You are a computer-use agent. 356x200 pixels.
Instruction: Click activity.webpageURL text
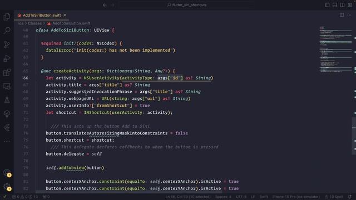pyautogui.click(x=70, y=99)
